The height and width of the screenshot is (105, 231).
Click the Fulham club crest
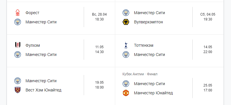(x=18, y=45)
